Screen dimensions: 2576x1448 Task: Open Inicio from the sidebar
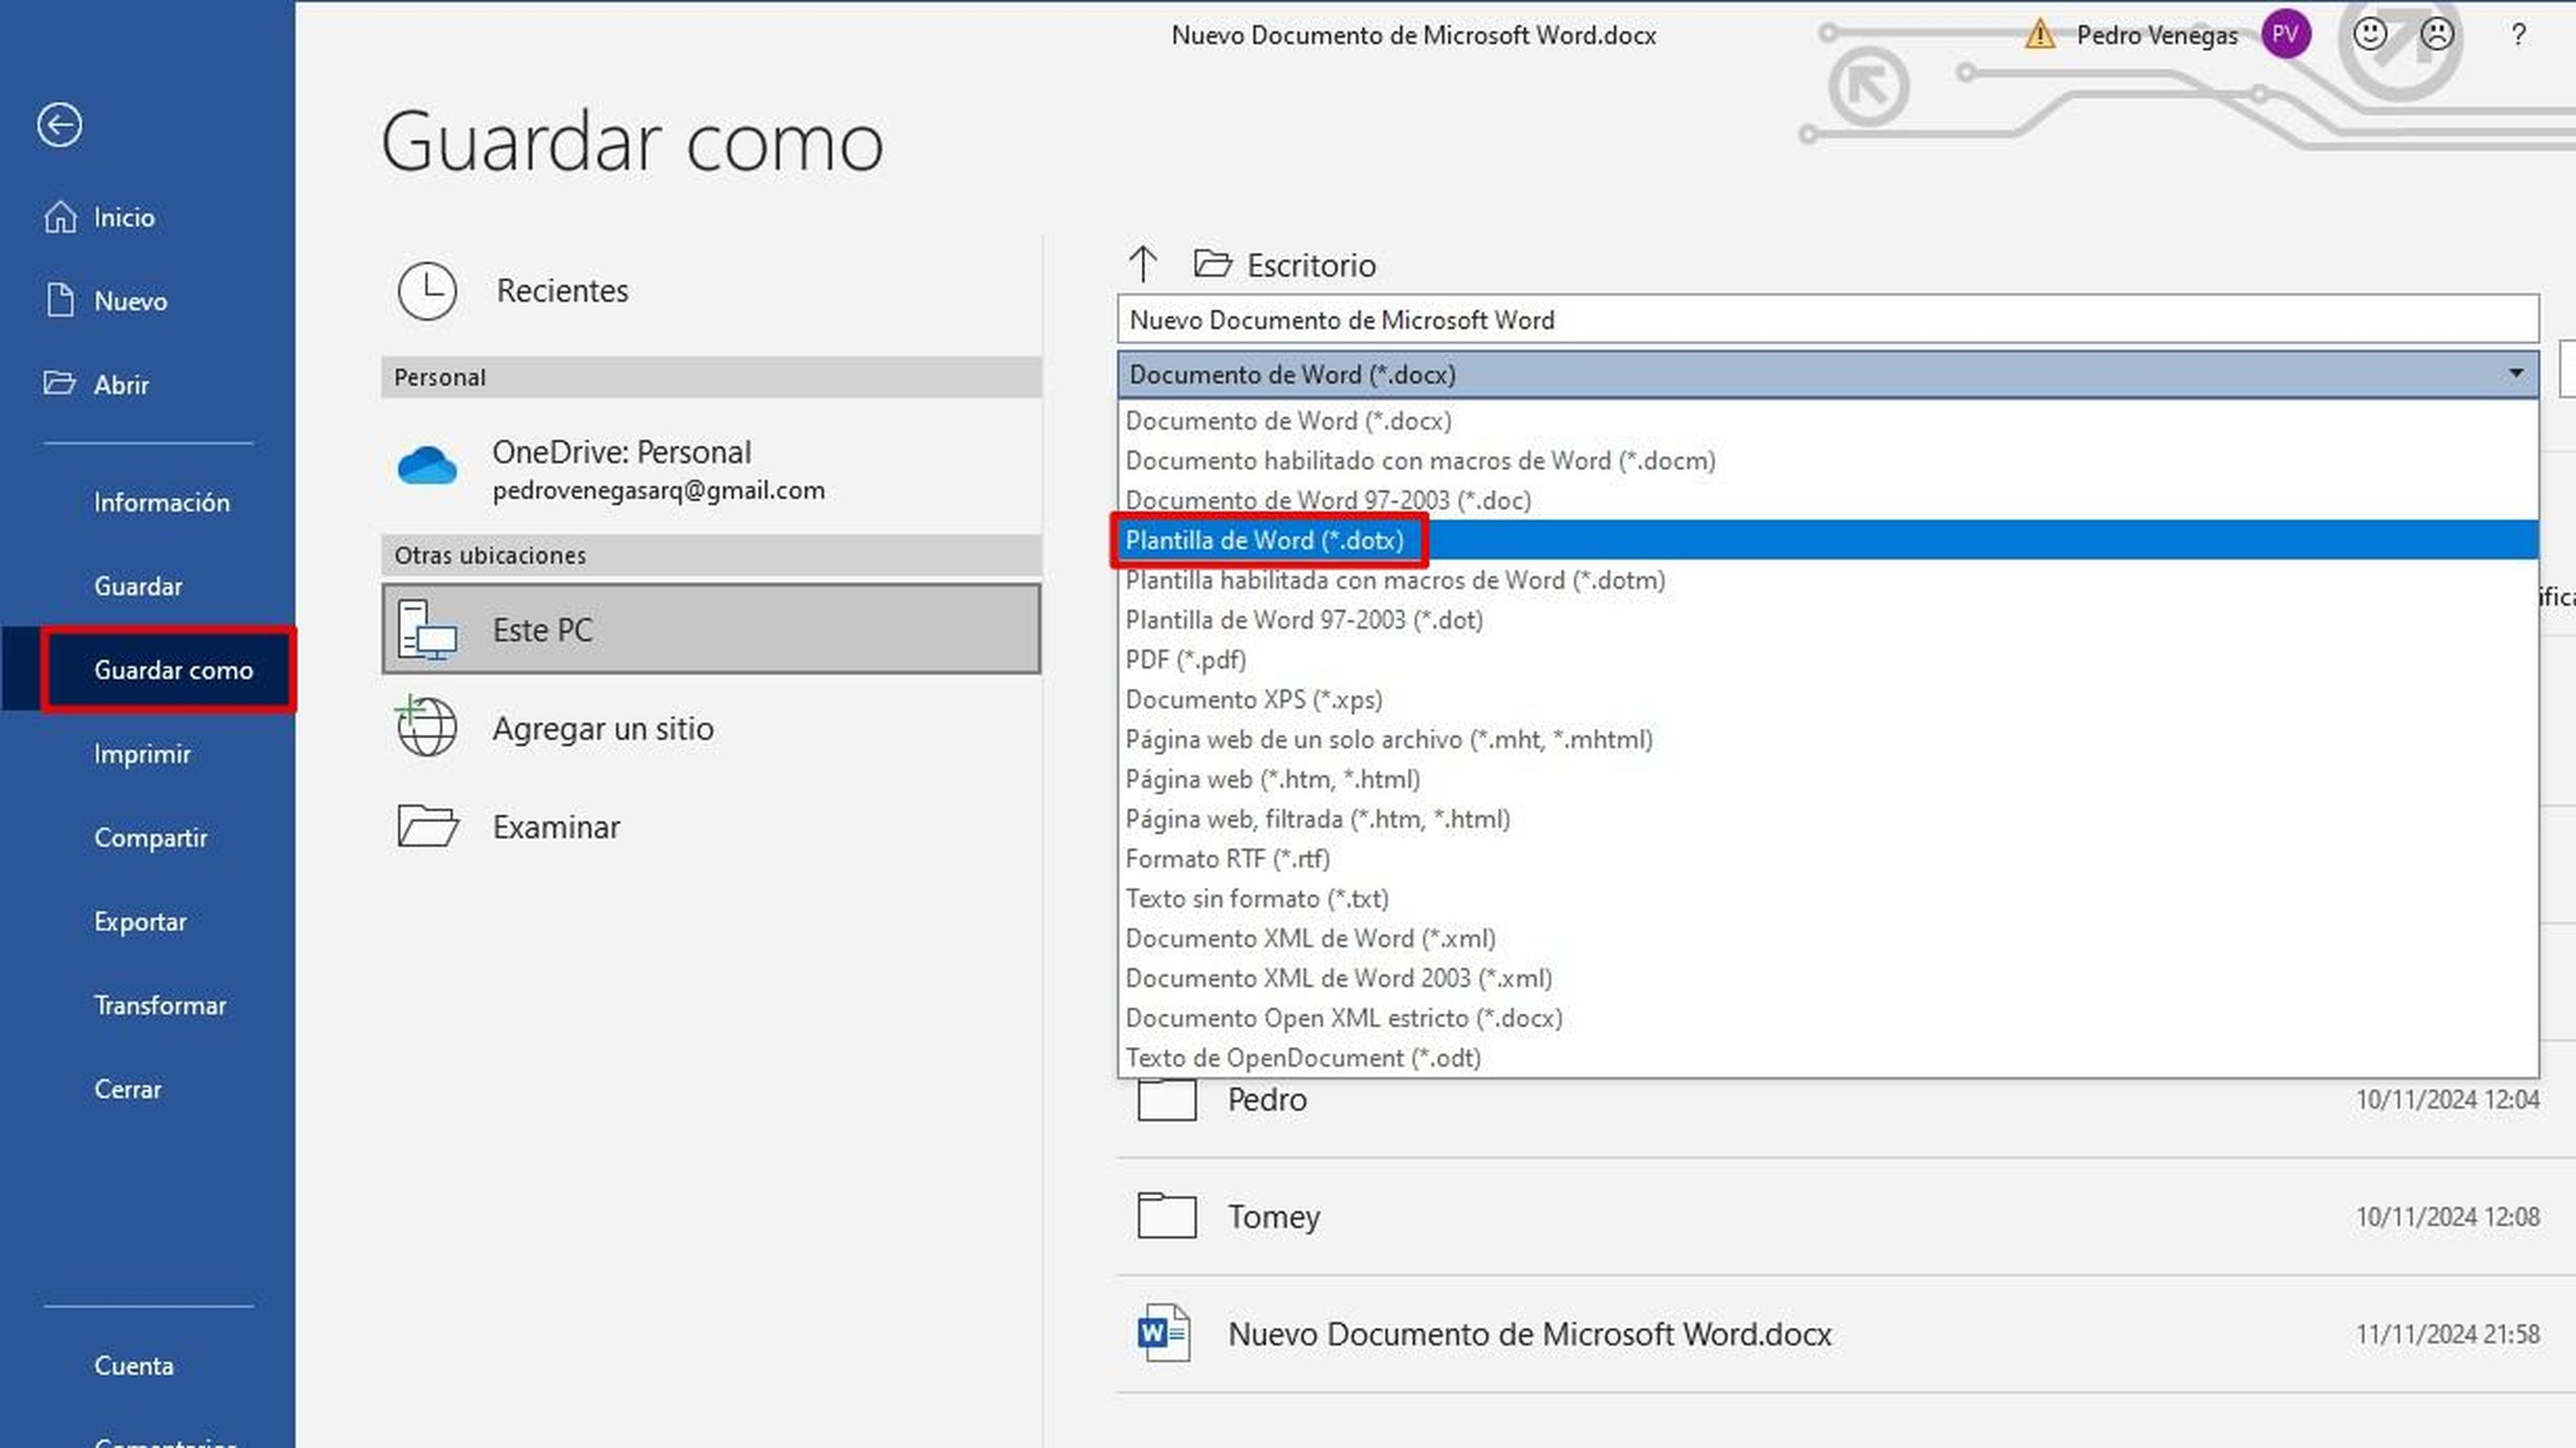tap(124, 217)
